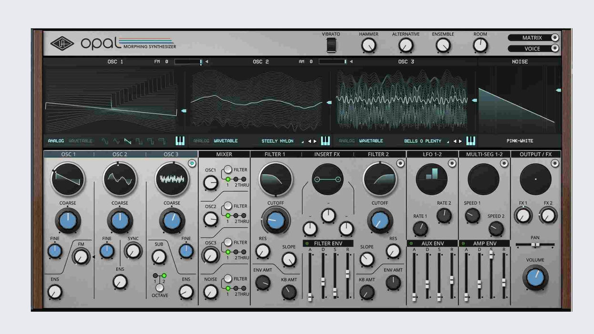Select the sine waveform icon for OSC 1

click(105, 141)
